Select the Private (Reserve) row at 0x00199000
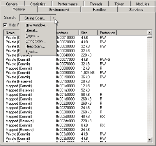Screen dimensions: 156x146 point(76,81)
